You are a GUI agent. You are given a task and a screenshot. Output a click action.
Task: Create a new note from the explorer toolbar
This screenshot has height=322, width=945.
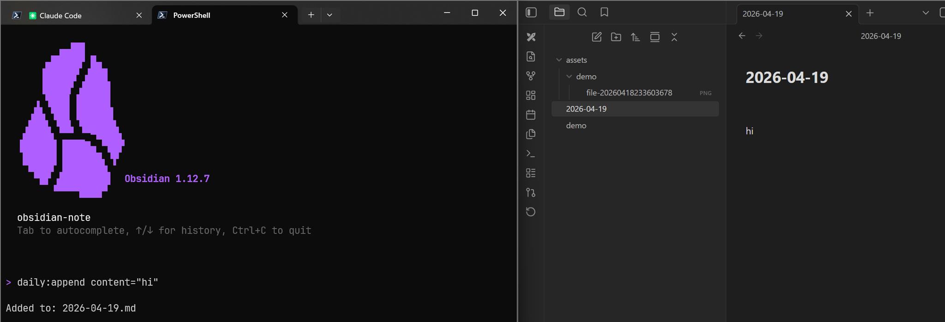(597, 37)
